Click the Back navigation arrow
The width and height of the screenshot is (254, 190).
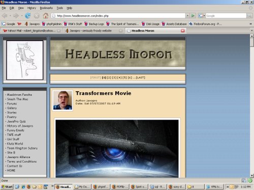[x=5, y=16]
